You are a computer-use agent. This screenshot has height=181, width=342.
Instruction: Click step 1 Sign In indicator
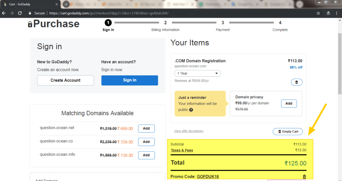(x=108, y=25)
